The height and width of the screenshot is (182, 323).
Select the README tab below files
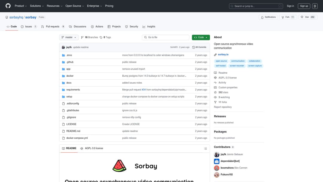(69, 148)
